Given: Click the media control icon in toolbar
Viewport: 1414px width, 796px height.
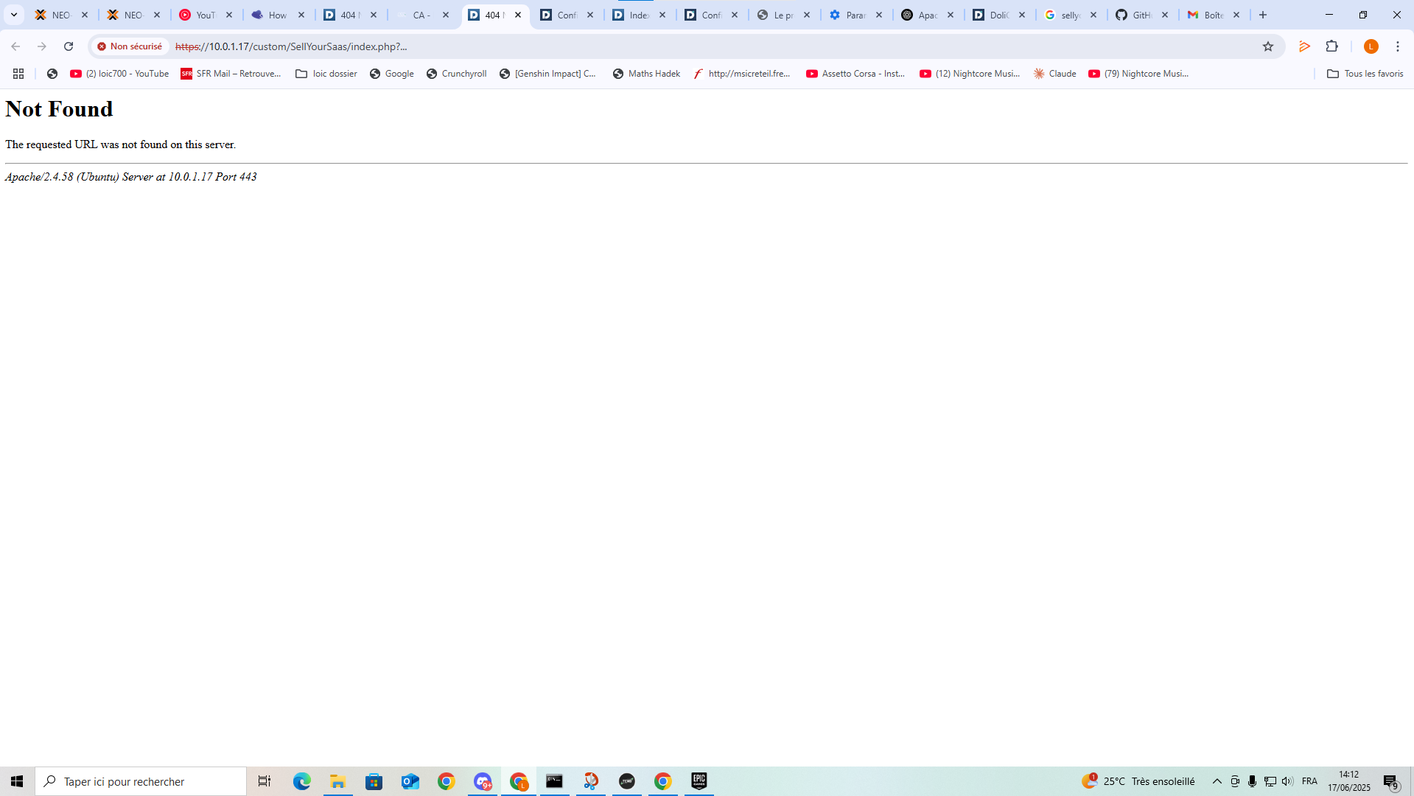Looking at the screenshot, I should click(x=1304, y=46).
